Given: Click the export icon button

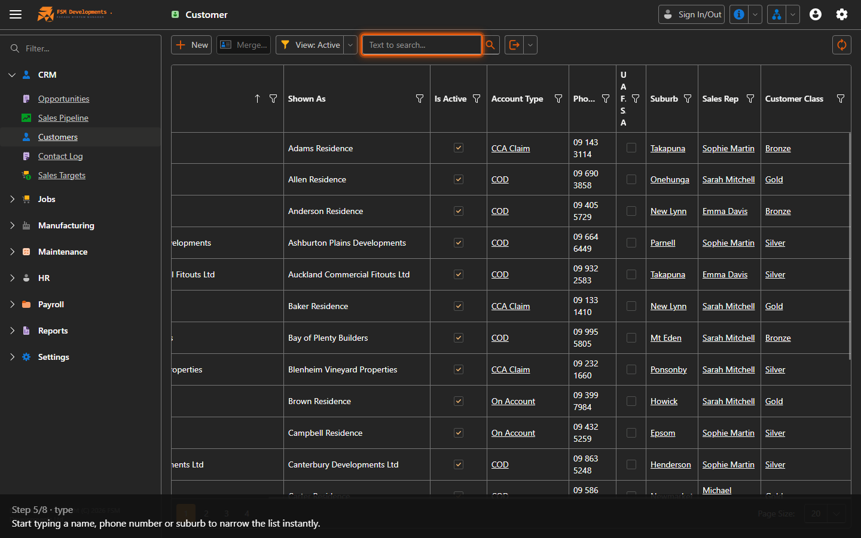Looking at the screenshot, I should 514,45.
